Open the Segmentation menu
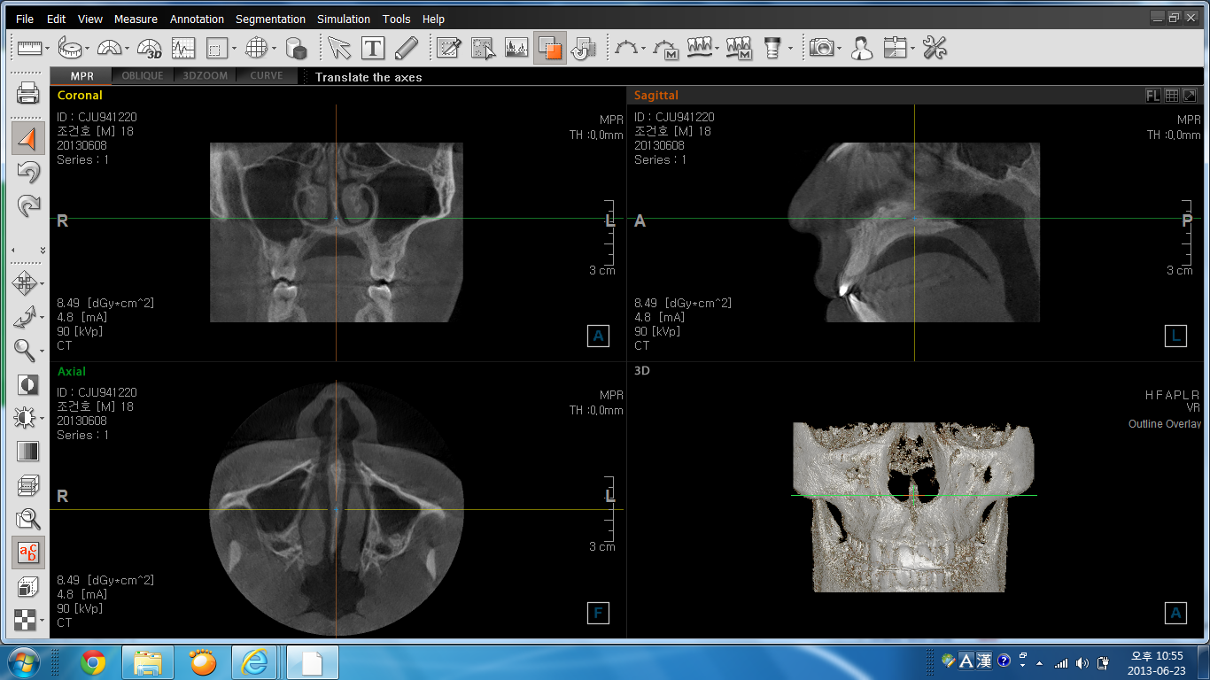The height and width of the screenshot is (680, 1210). point(270,19)
